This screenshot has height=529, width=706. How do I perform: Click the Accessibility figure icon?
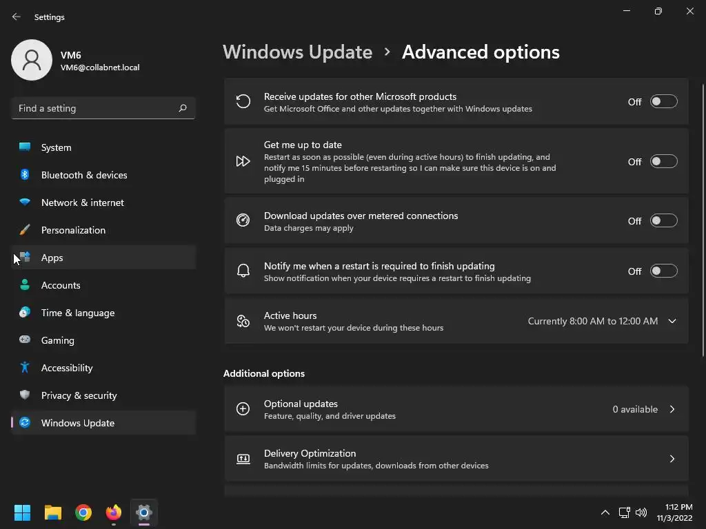pos(25,368)
